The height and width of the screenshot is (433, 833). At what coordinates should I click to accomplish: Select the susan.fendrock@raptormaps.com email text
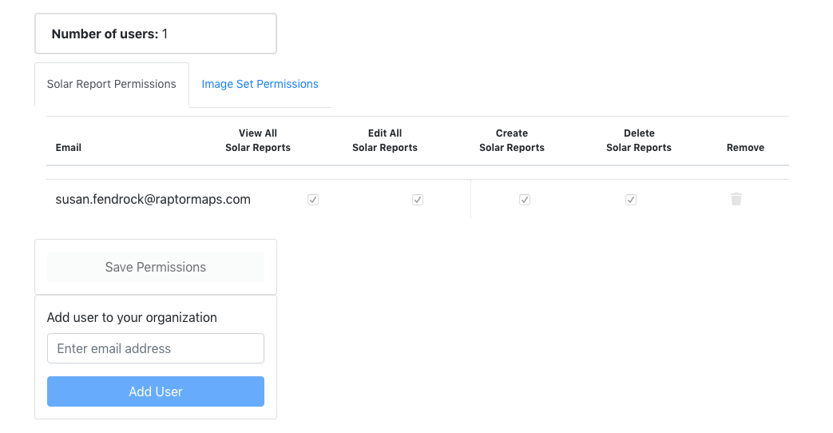pyautogui.click(x=153, y=200)
